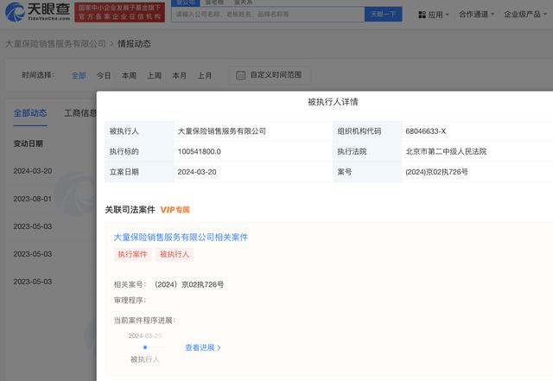Open the 自定义时间范围 date picker
This screenshot has width=553, height=381.
point(270,75)
